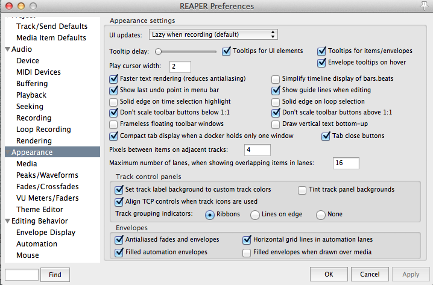Image resolution: width=433 pixels, height=285 pixels.
Task: Uncheck Faster text rendering option
Action: click(113, 79)
